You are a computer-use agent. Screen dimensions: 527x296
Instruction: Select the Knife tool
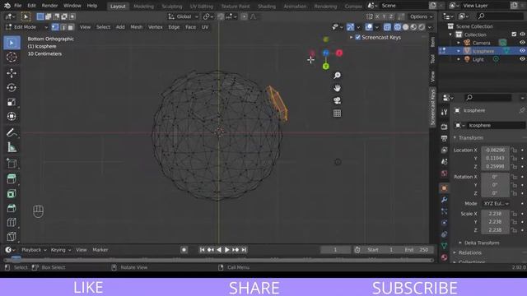coord(12,236)
